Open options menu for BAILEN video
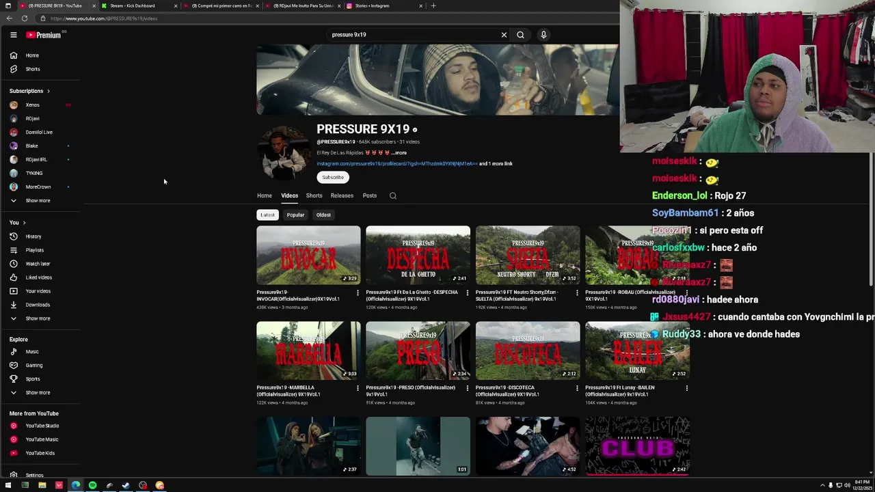This screenshot has width=875, height=492. coord(687,388)
